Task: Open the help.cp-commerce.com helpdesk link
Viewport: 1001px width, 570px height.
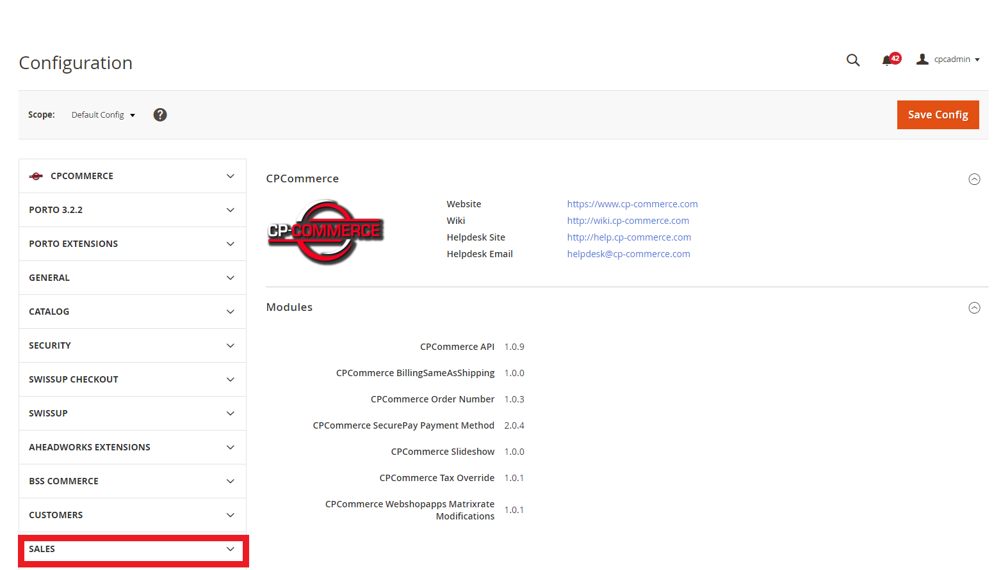Action: [629, 237]
